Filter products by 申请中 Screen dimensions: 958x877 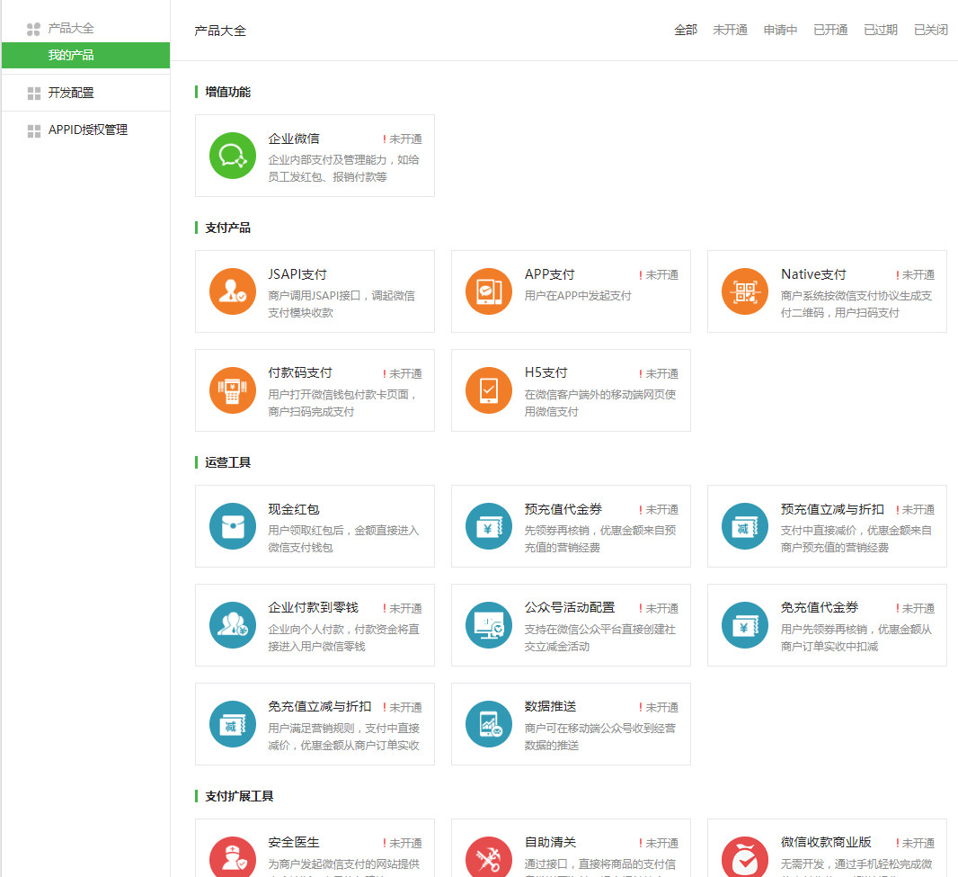780,30
